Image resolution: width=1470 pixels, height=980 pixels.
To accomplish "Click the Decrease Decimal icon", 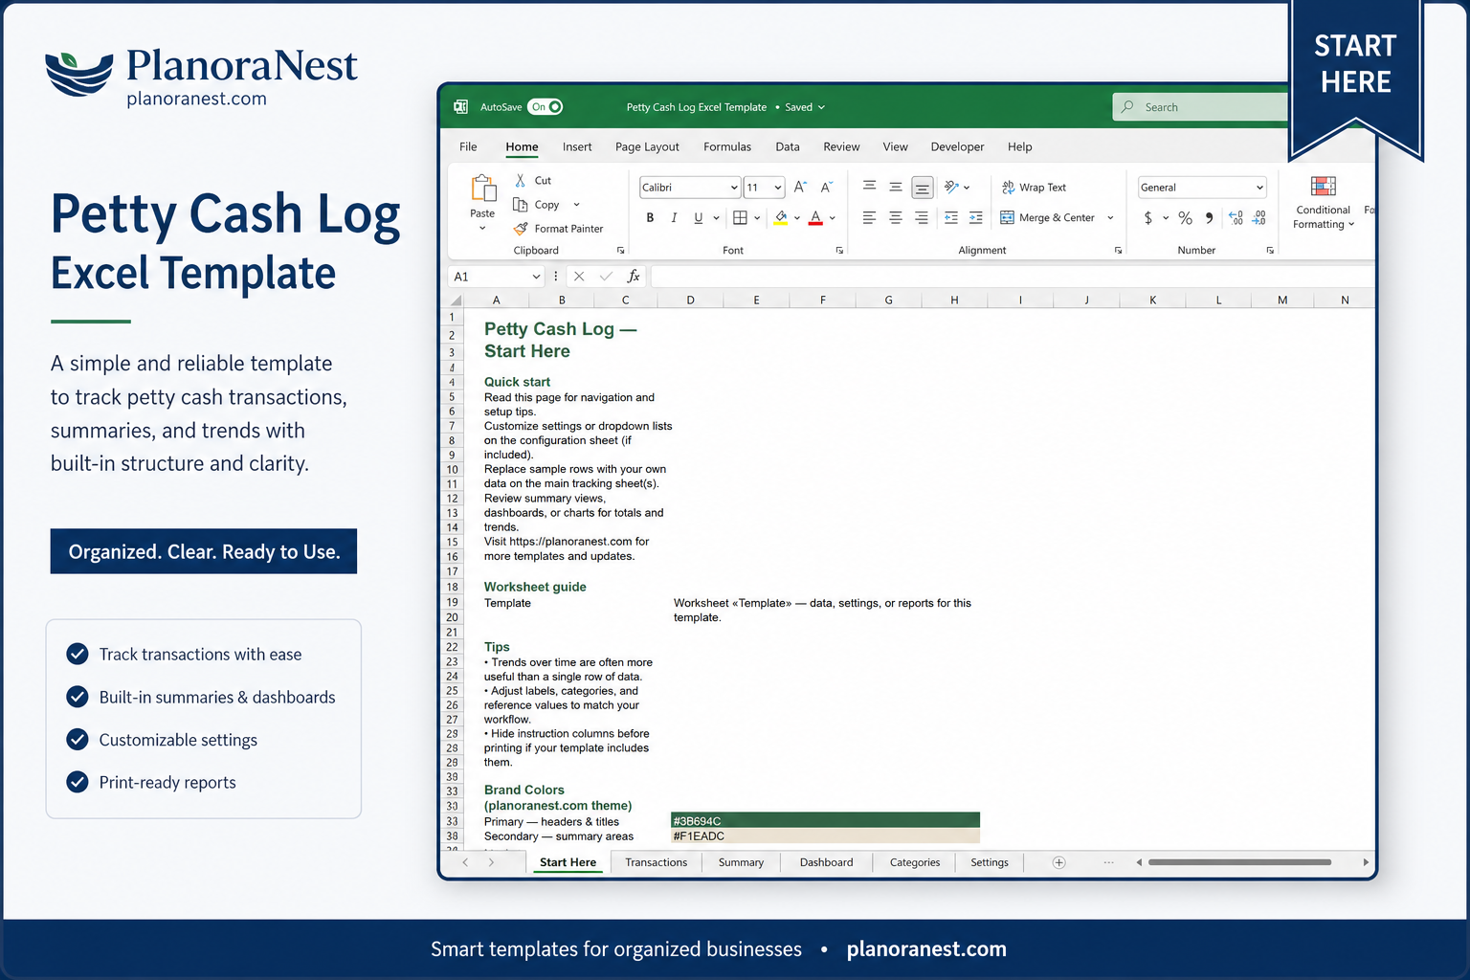I will coord(1258,218).
